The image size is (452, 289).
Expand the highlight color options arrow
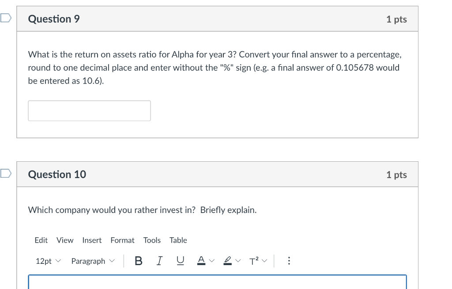click(x=238, y=261)
